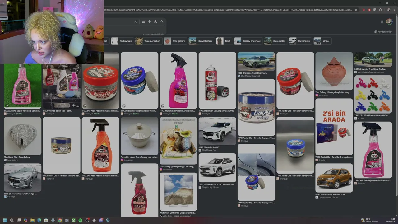Click into the Google search text field
Viewport: 398px width, 224px height.
click(x=118, y=22)
